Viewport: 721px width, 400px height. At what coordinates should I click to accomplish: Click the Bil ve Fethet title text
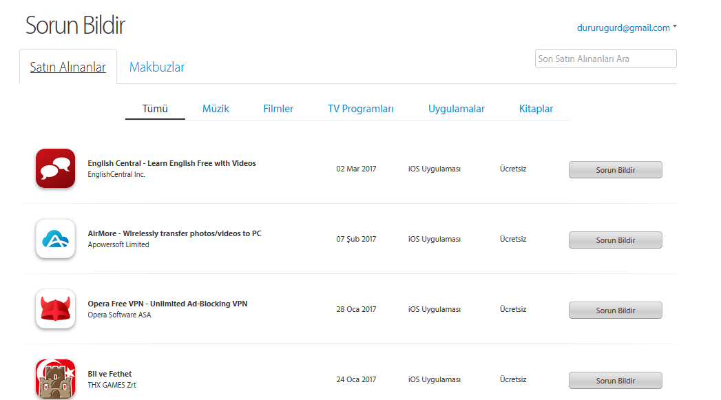click(x=109, y=375)
